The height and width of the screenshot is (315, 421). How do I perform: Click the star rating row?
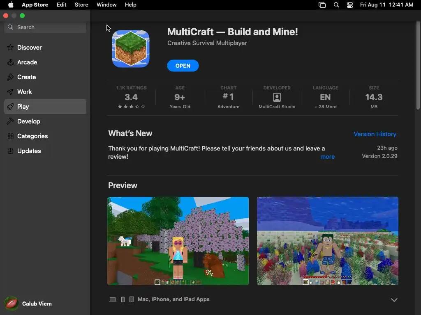tap(131, 107)
